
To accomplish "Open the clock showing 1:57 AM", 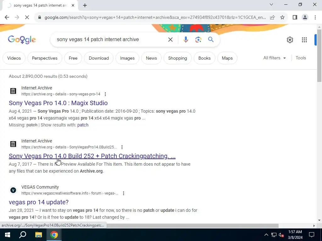I will pyautogui.click(x=295, y=235).
